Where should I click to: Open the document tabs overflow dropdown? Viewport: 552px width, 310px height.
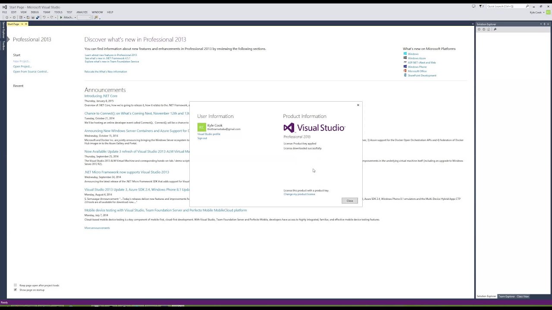tap(473, 24)
